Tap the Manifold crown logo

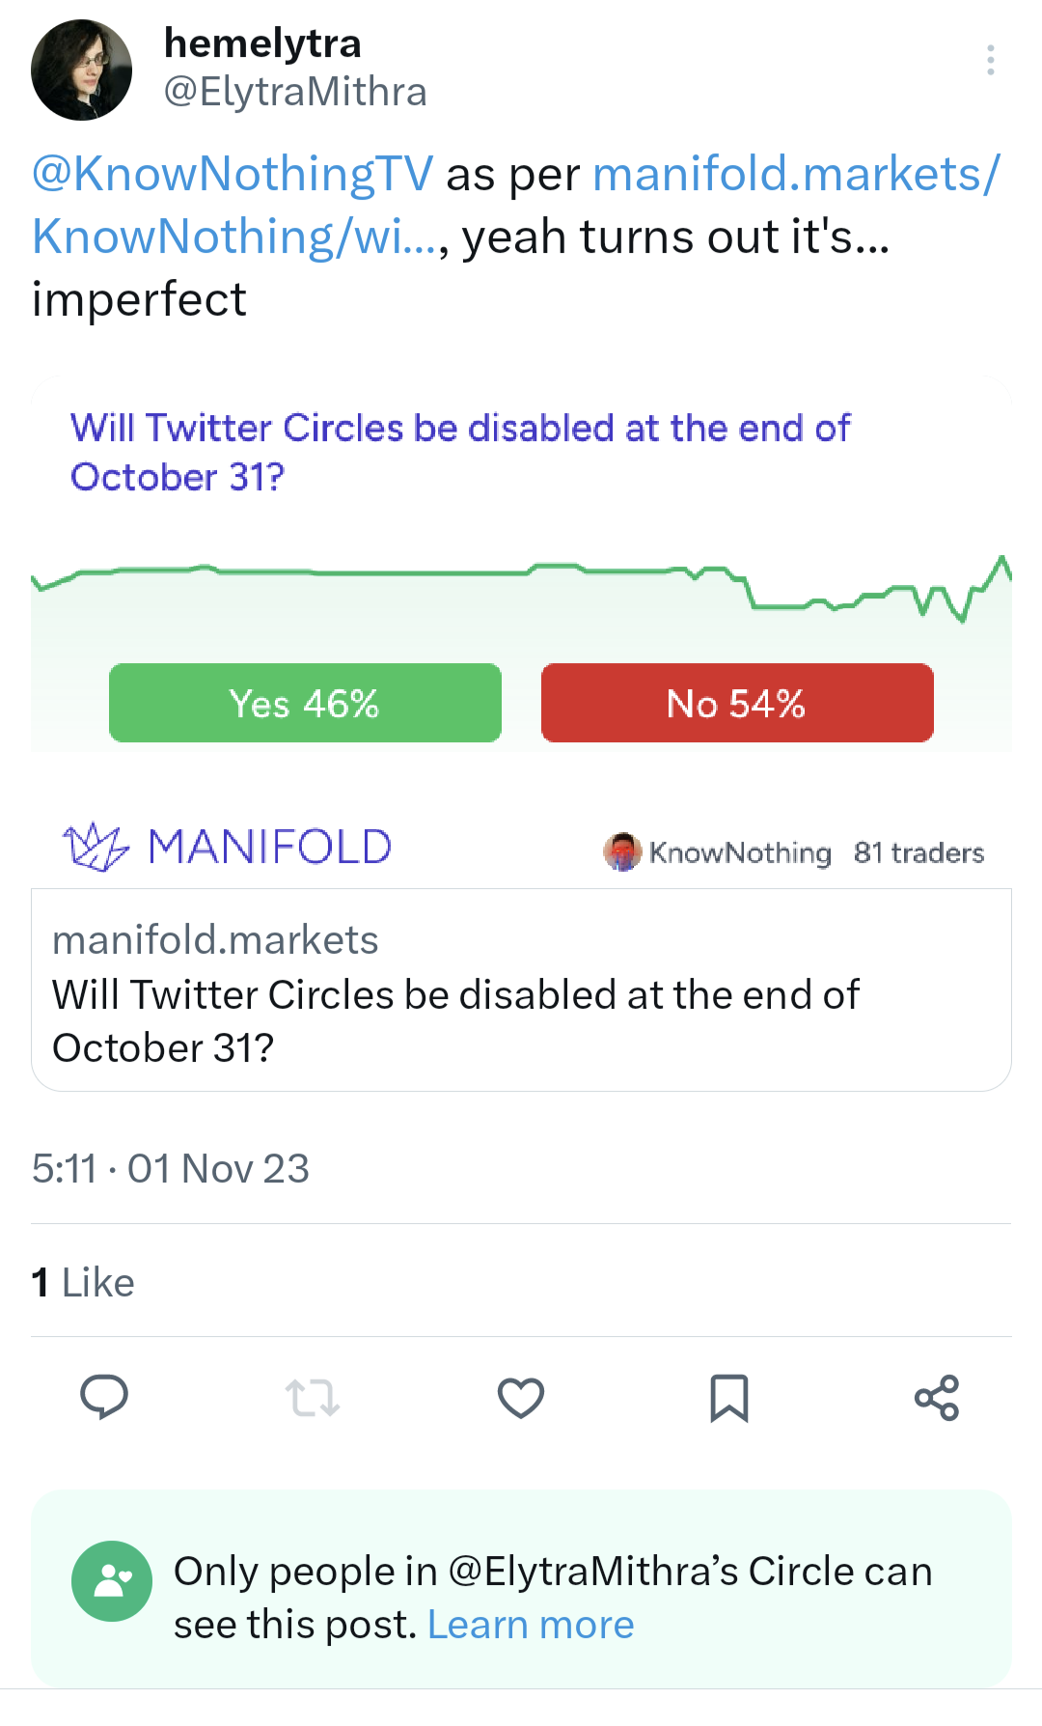point(96,847)
